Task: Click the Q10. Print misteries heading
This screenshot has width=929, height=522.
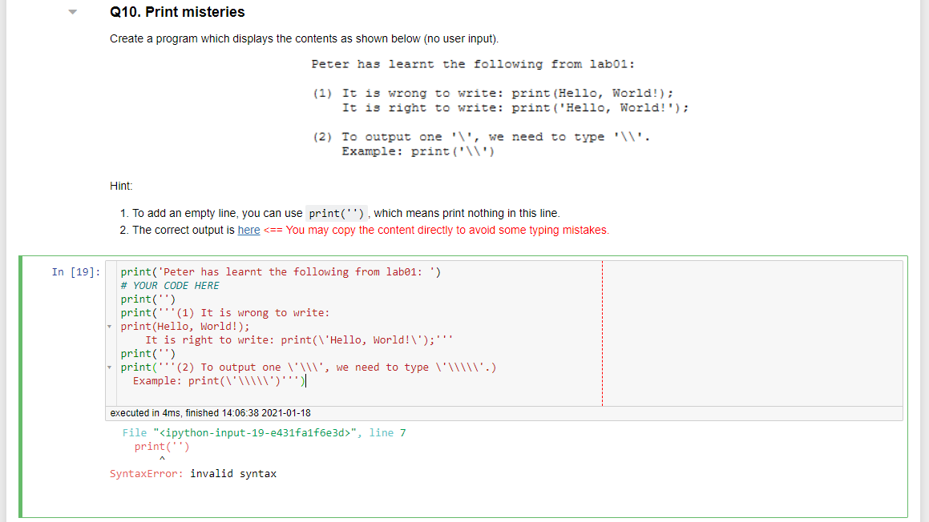Action: point(176,12)
